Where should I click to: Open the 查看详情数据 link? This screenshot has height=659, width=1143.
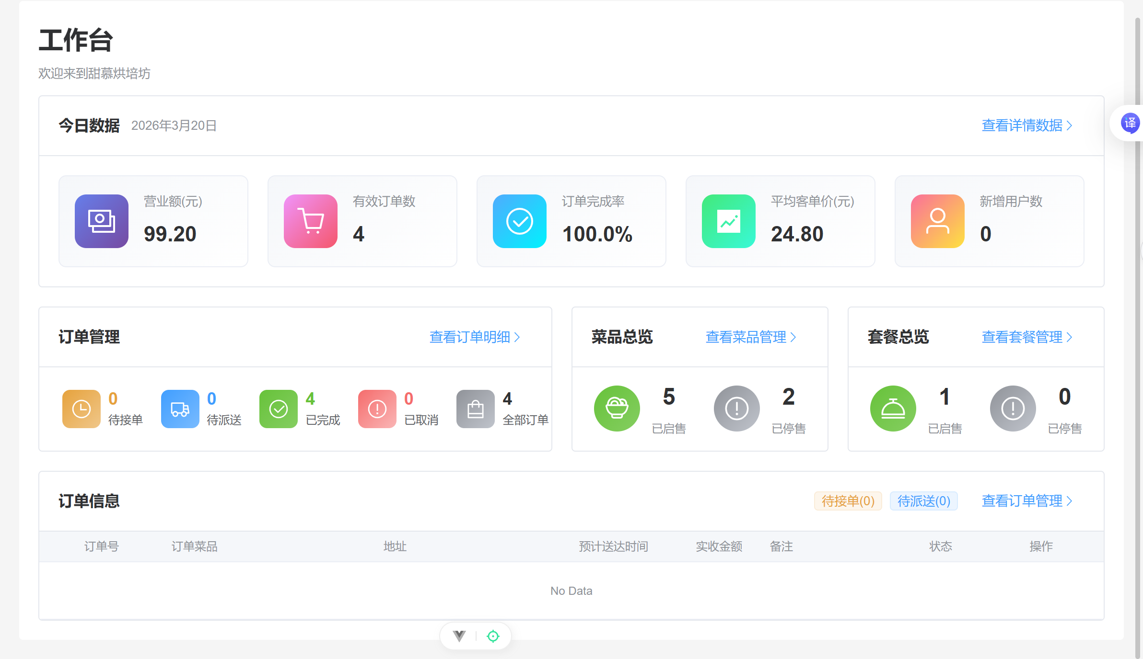pyautogui.click(x=1026, y=125)
